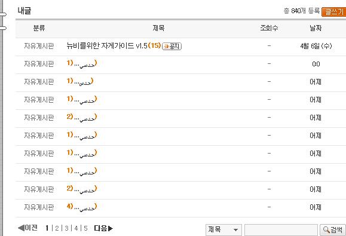Screen dimensions: 346x236
Task: Click the 조회수 column header
Action: pyautogui.click(x=269, y=28)
